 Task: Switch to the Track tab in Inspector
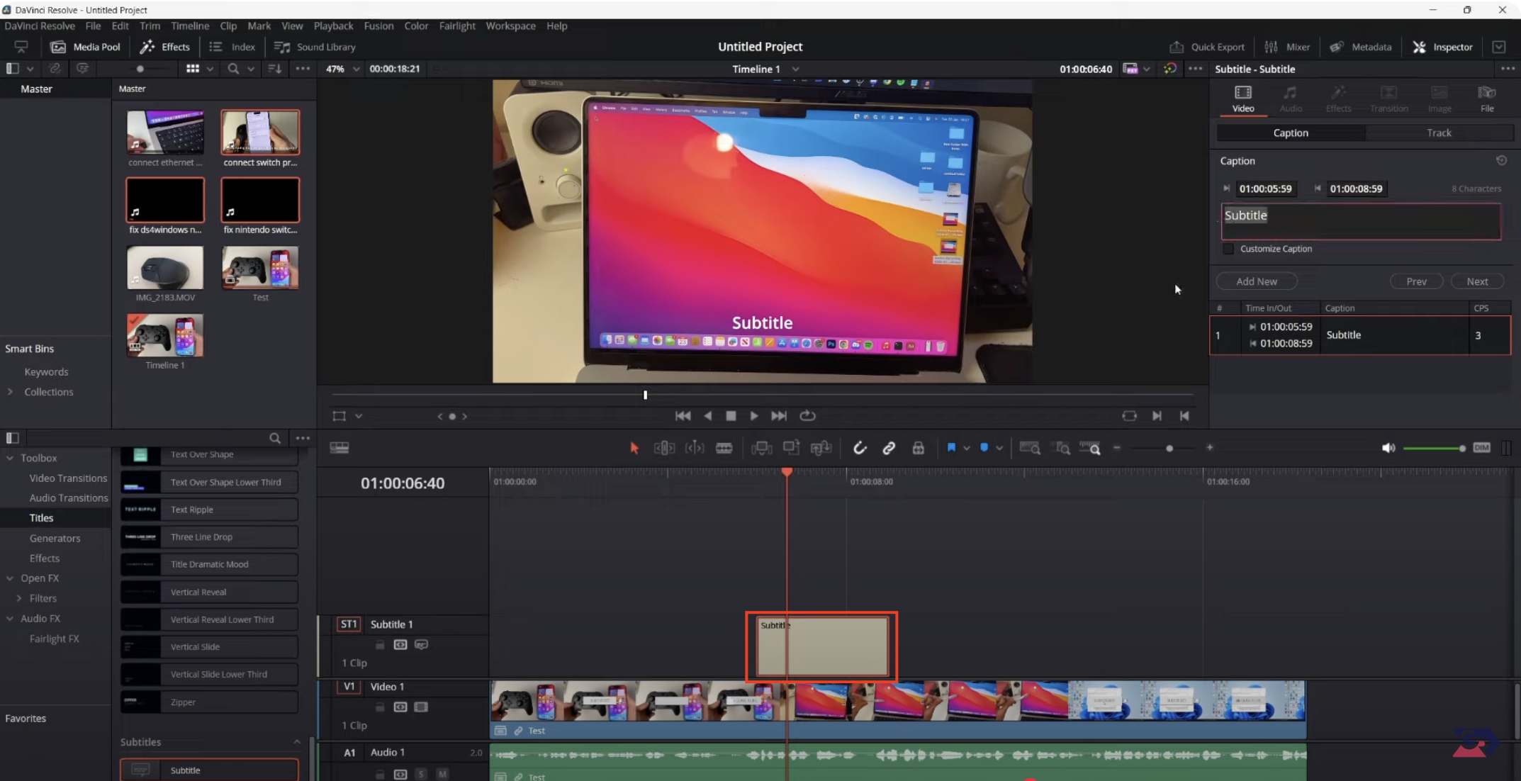click(1438, 133)
